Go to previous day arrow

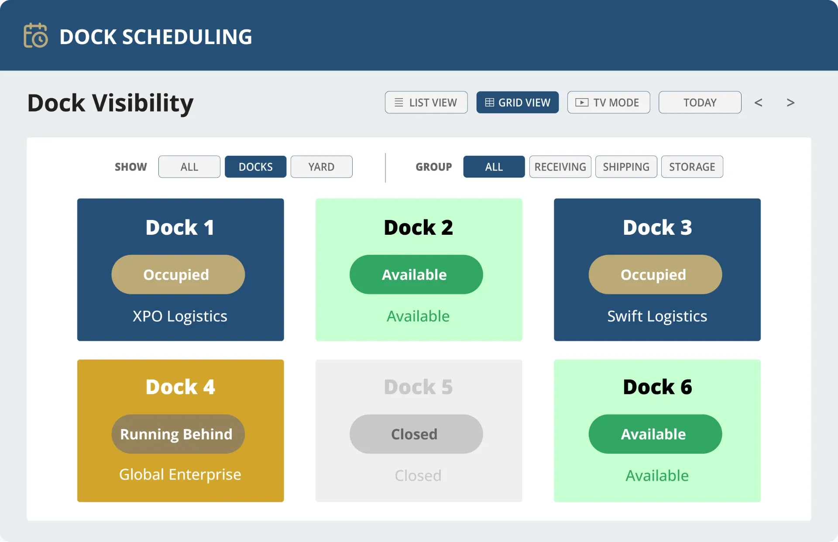[758, 103]
